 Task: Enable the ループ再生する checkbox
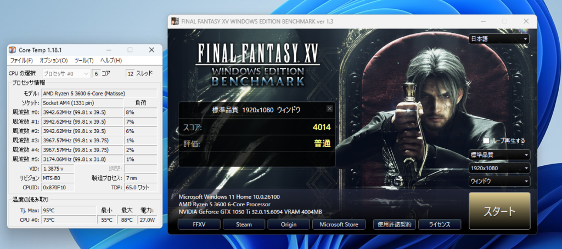(486, 141)
